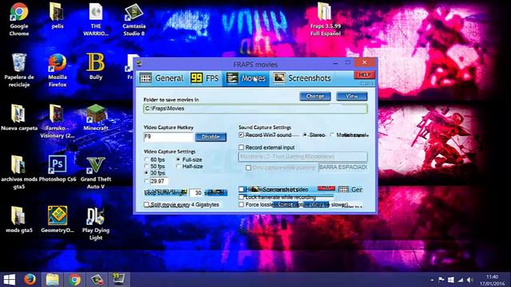Launch the Bully game icon
Viewport: 511px width, 287px height.
click(96, 66)
